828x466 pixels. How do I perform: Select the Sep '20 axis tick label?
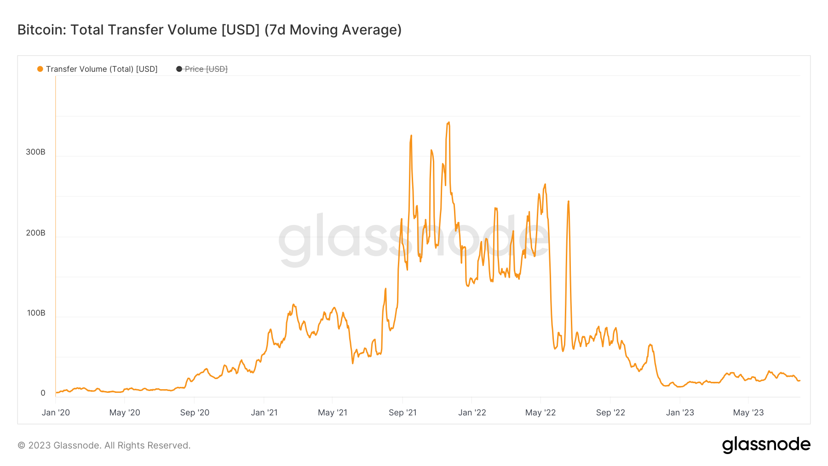click(x=195, y=413)
